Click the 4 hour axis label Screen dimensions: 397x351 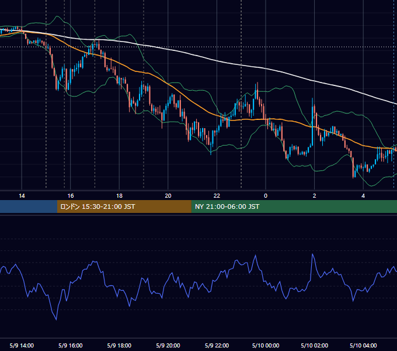tap(363, 196)
